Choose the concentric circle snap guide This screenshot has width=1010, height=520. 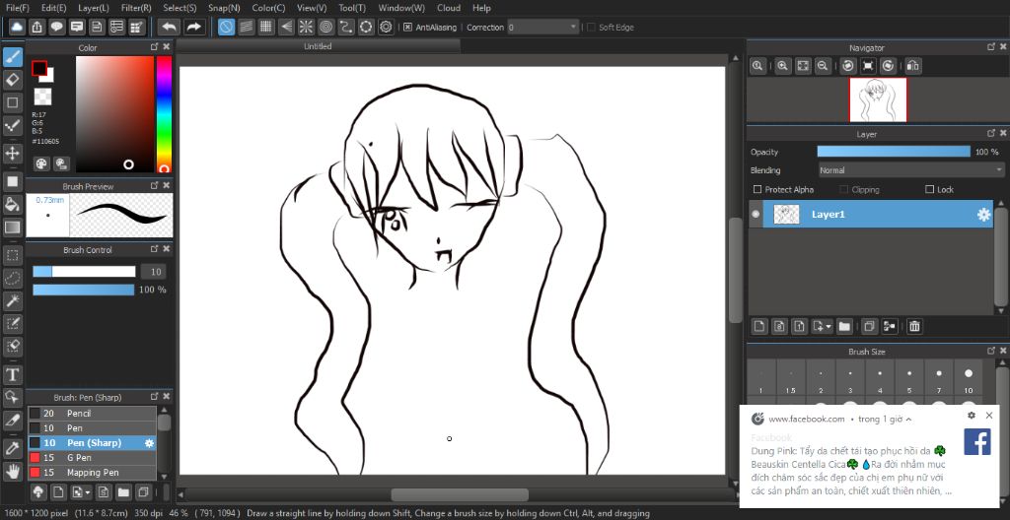[325, 27]
